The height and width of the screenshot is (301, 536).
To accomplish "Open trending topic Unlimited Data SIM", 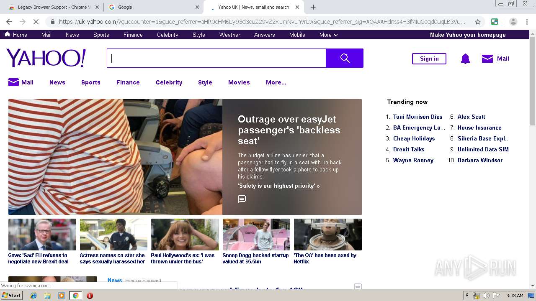I will 483,149.
